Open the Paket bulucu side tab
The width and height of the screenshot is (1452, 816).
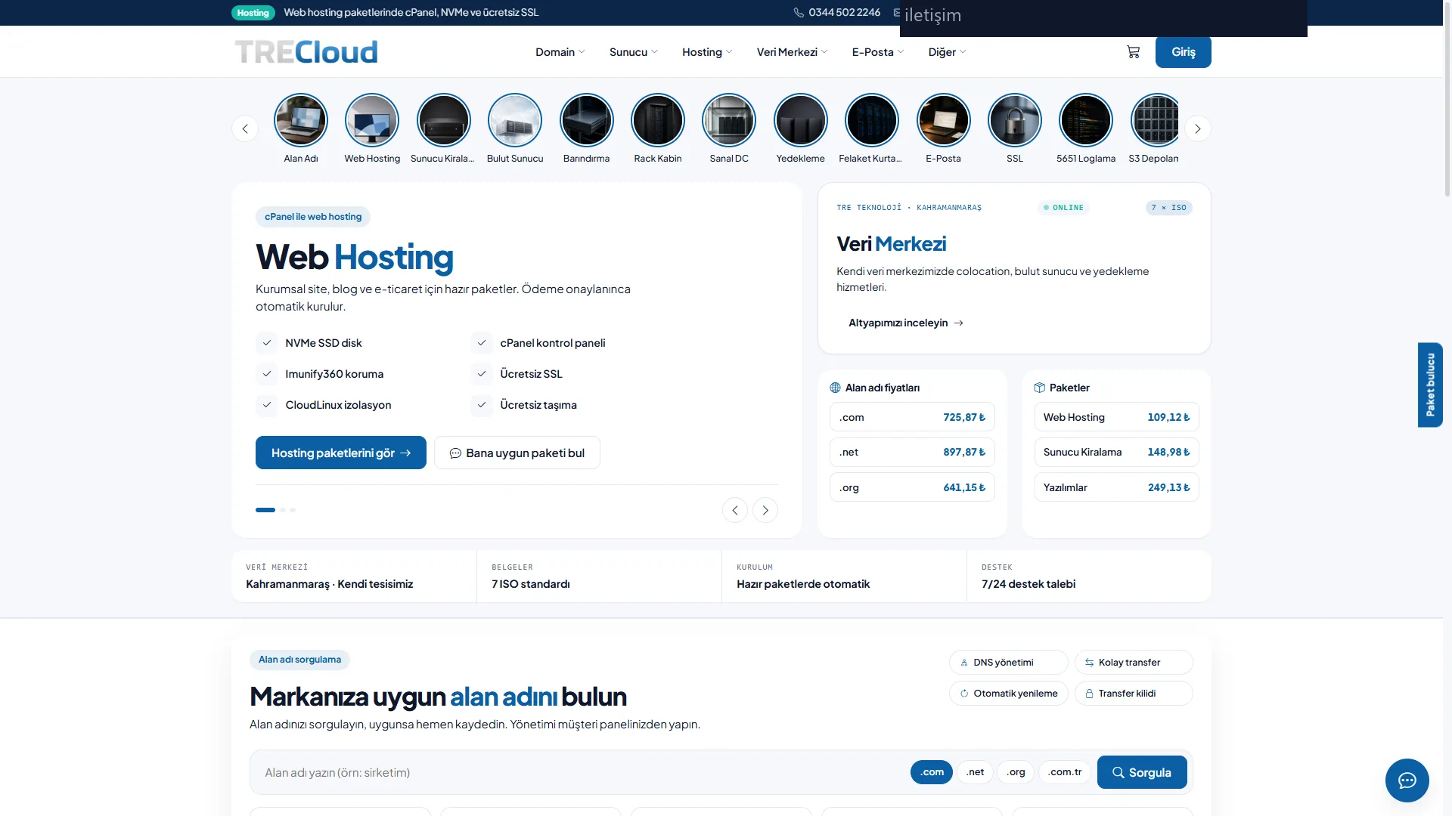1430,385
